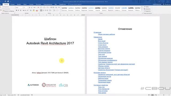
Task: Click the increase font size icon
Action: coord(30,7)
